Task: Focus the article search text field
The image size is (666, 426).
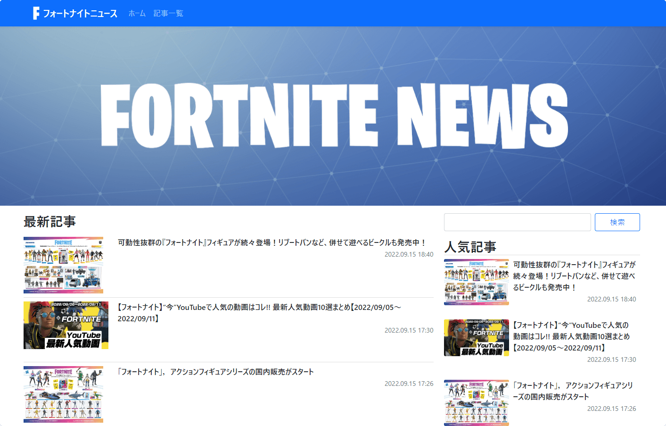Action: coord(517,222)
